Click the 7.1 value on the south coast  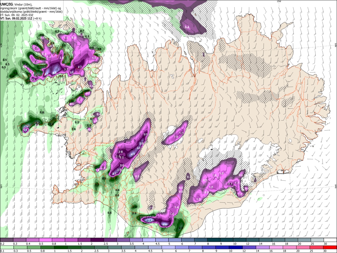point(151,220)
